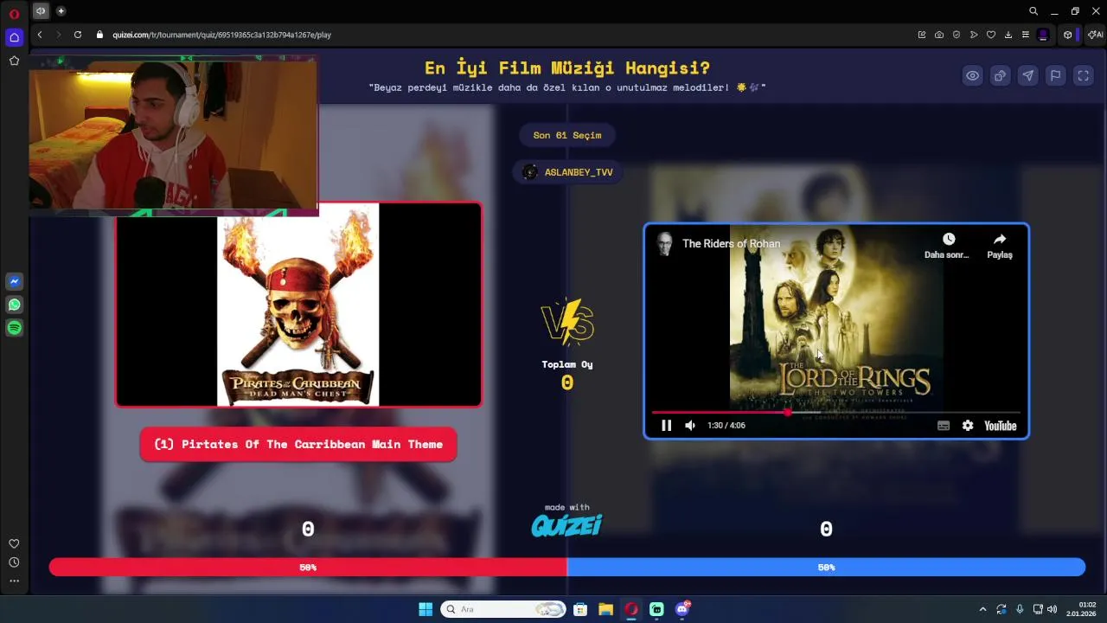Expand hidden system tray icons
The width and height of the screenshot is (1107, 623).
pos(982,609)
